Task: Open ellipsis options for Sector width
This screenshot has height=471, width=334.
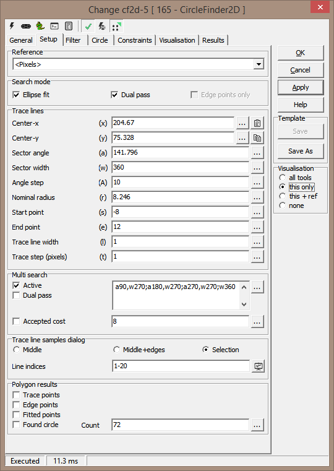Action: tap(257, 168)
